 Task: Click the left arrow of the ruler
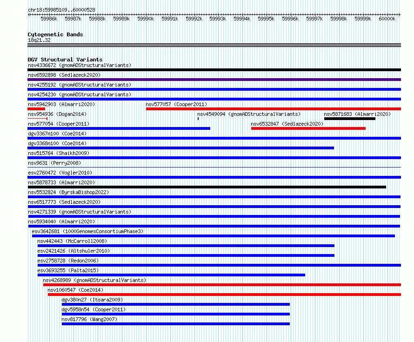click(x=29, y=15)
